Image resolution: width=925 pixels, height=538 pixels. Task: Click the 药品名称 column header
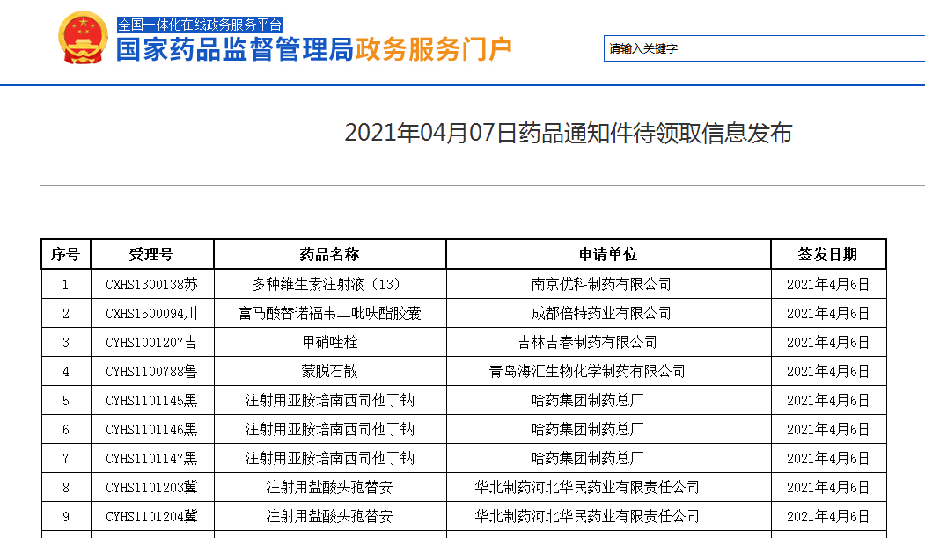click(330, 255)
